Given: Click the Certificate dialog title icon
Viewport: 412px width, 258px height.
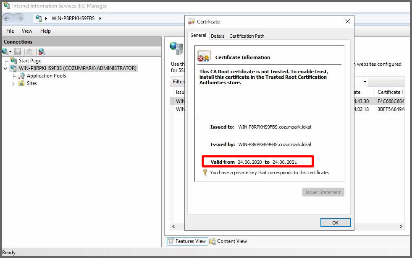Looking at the screenshot, I should click(x=191, y=22).
